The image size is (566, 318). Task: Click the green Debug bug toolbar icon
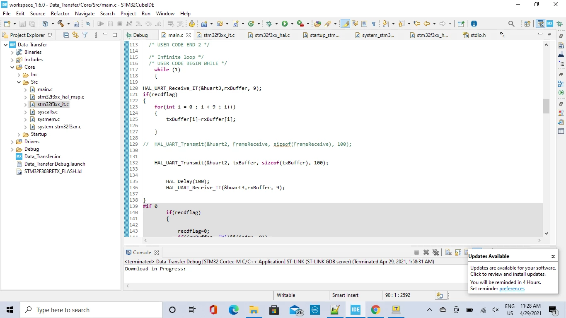(269, 24)
